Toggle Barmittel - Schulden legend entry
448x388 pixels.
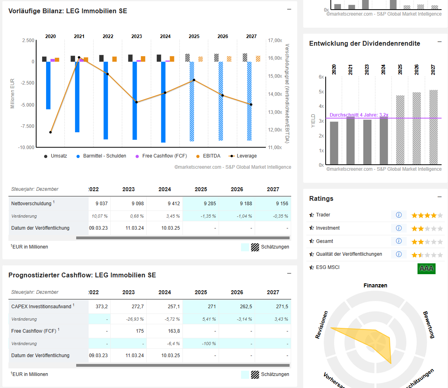pyautogui.click(x=101, y=156)
